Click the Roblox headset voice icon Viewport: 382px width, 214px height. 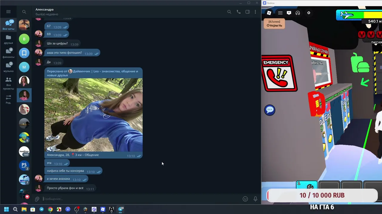point(298,13)
